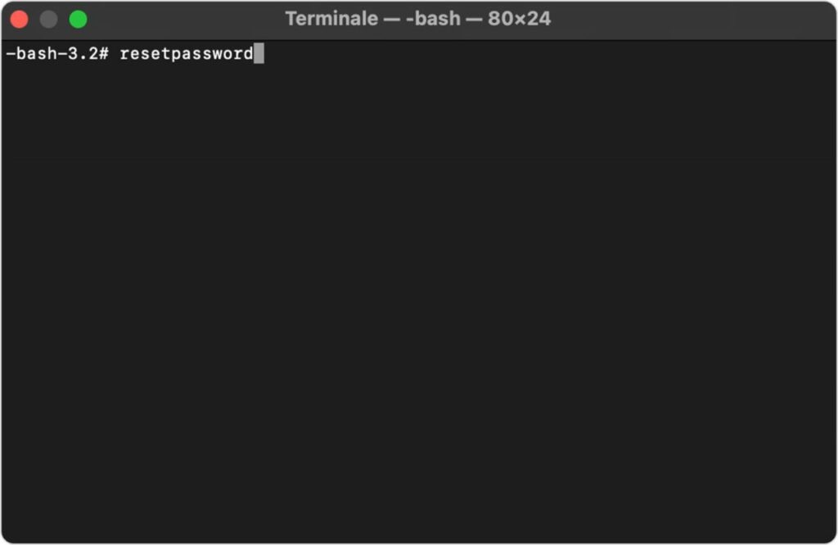
Task: Click empty title bar right of title
Action: 696,19
